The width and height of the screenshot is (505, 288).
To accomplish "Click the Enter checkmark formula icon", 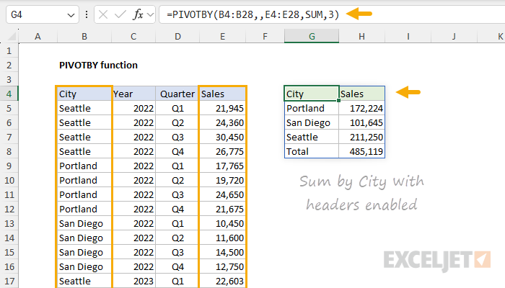I will pos(120,14).
